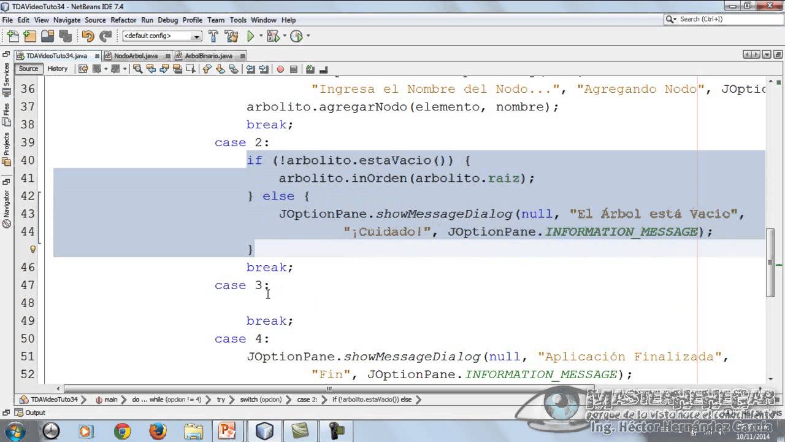Click the vertical editor scrollbar thumb
785x442 pixels.
[770, 263]
